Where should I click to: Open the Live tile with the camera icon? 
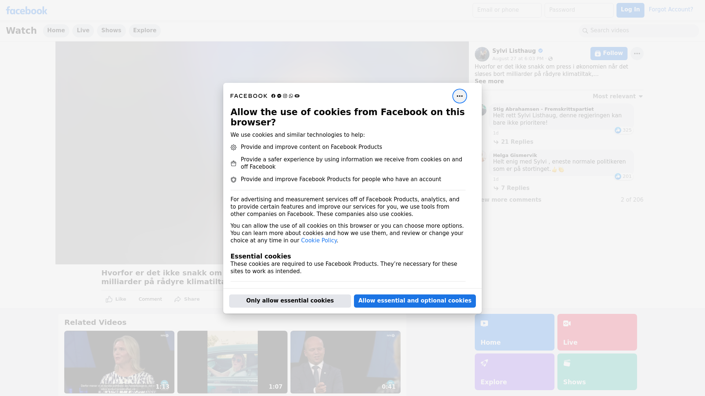click(597, 332)
